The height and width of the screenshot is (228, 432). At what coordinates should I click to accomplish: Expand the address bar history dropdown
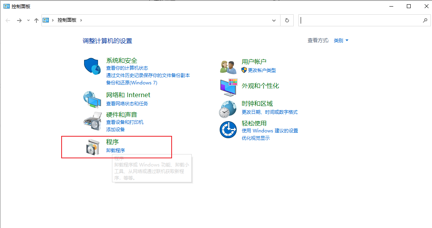pyautogui.click(x=274, y=21)
